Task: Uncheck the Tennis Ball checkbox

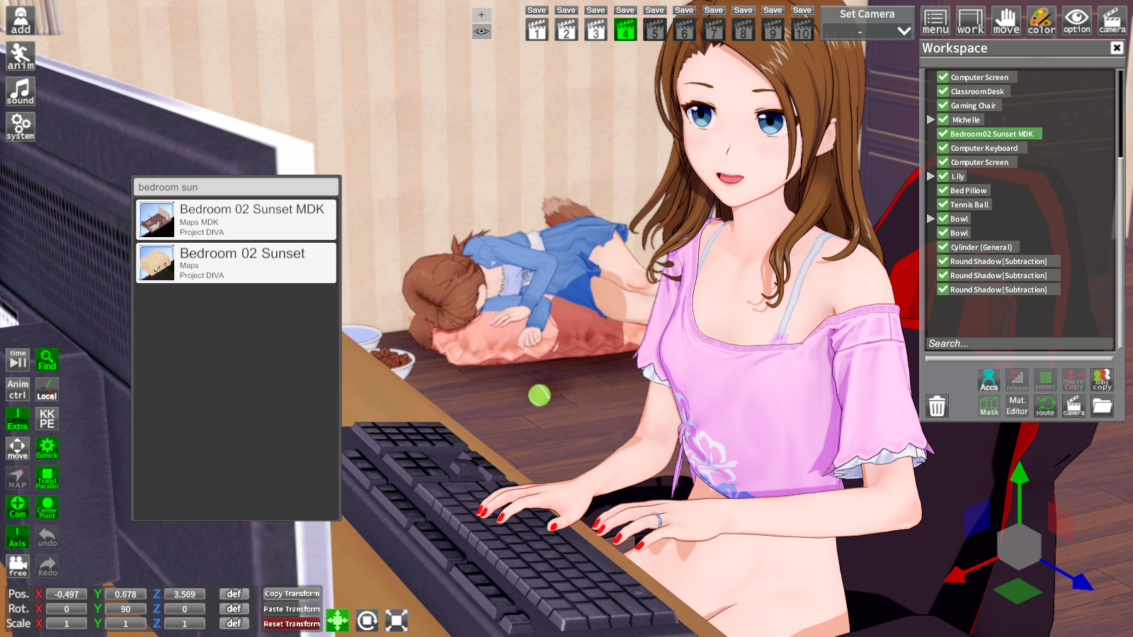Action: click(943, 204)
